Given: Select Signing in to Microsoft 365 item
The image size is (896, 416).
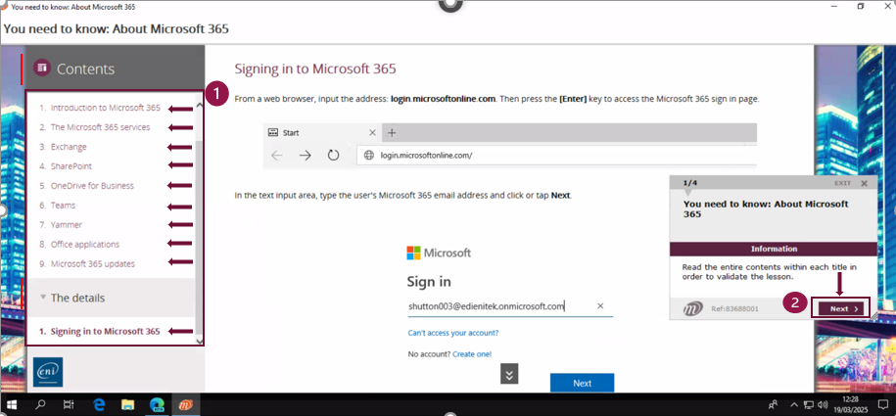Looking at the screenshot, I should click(x=105, y=331).
